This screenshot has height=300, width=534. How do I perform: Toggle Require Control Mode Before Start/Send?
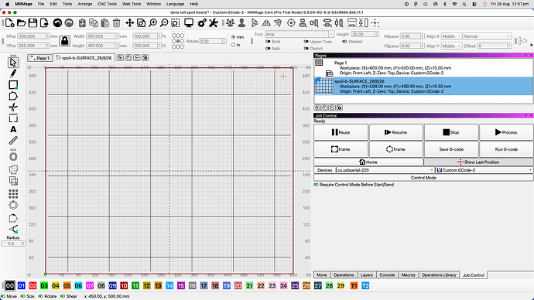coord(316,185)
